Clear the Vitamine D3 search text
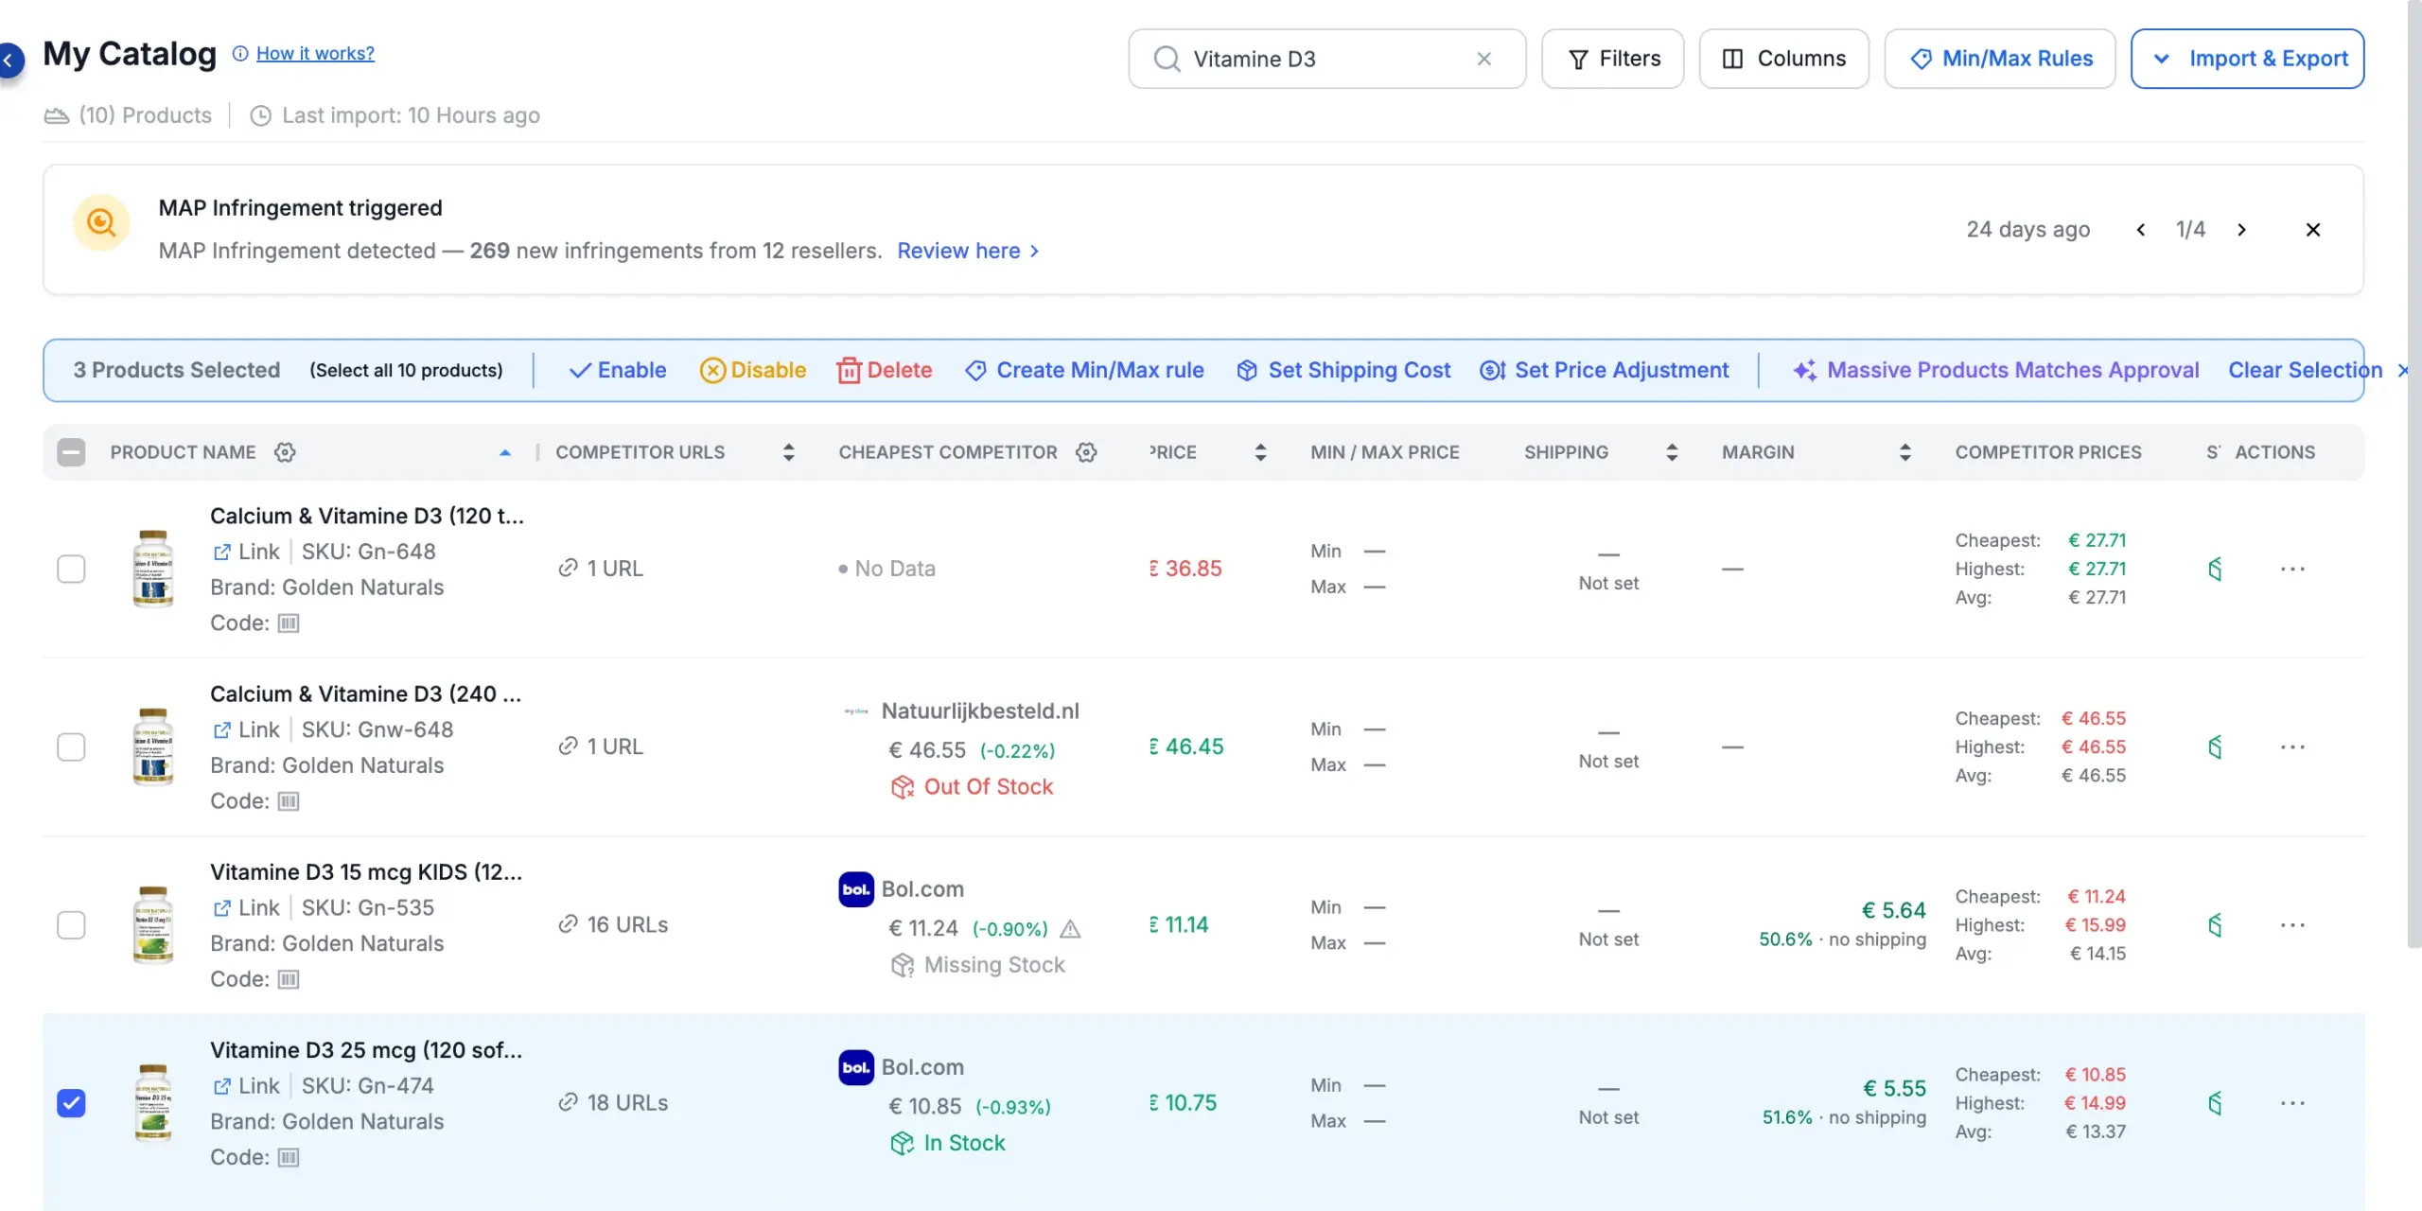2422x1211 pixels. (1483, 59)
